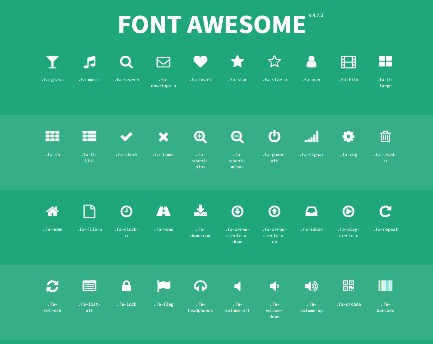433x344 pixels.
Task: Click the v.4.7.0 version label
Action: click(x=316, y=15)
